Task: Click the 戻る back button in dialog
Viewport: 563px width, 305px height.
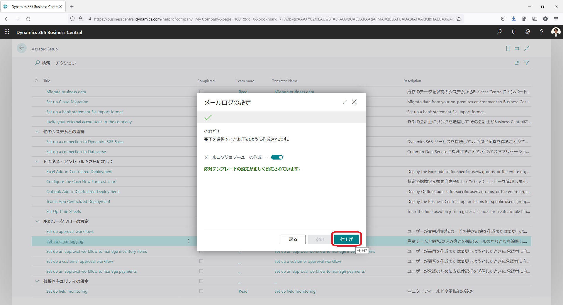Action: 293,239
